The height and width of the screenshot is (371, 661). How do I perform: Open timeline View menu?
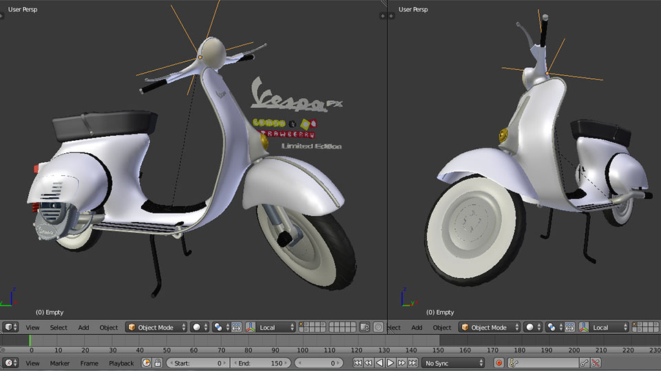[x=32, y=363]
